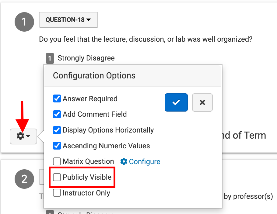Click the value 1 badge beside Strongly Disagree
The width and height of the screenshot is (277, 214).
[x=50, y=58]
